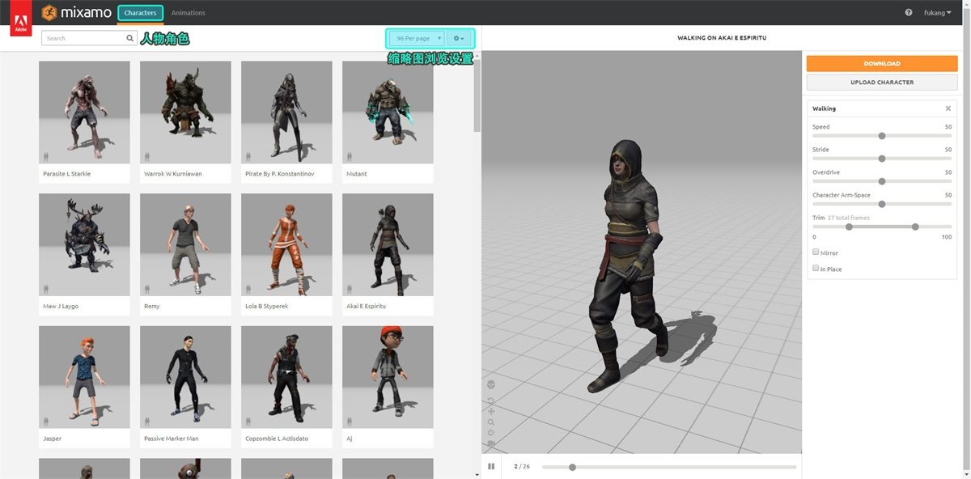Open the help question-mark icon

(909, 13)
